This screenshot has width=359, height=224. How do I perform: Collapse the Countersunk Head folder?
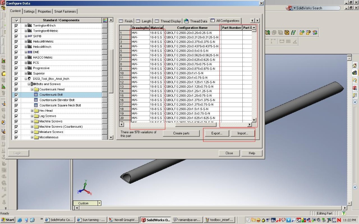[32, 89]
